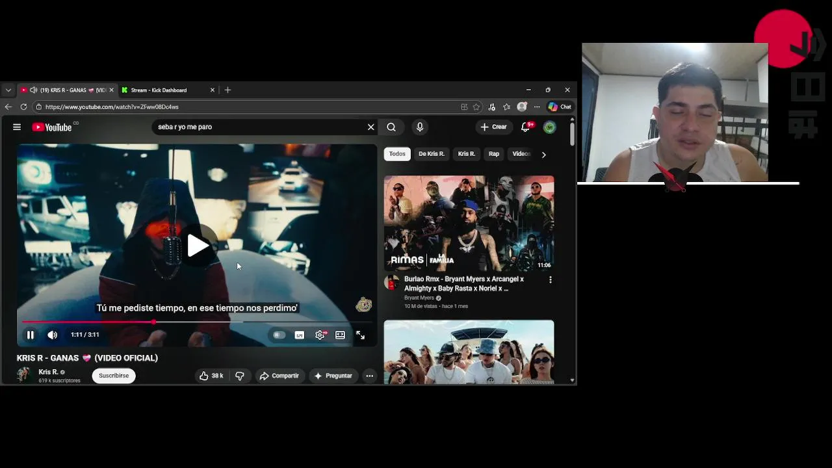Click the Preguntar button

click(x=333, y=376)
